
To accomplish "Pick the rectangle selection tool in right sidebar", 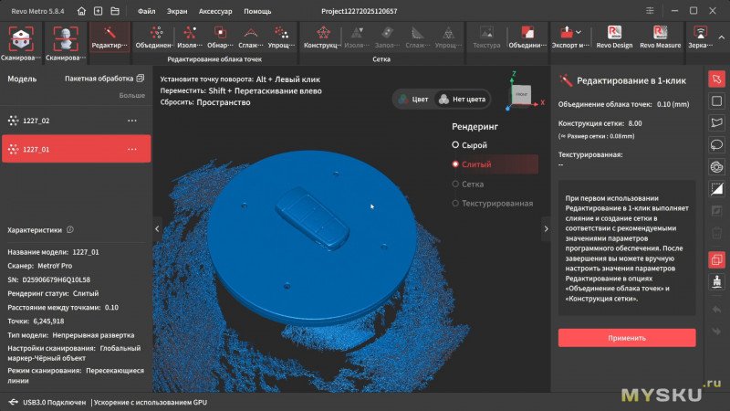I will [716, 100].
